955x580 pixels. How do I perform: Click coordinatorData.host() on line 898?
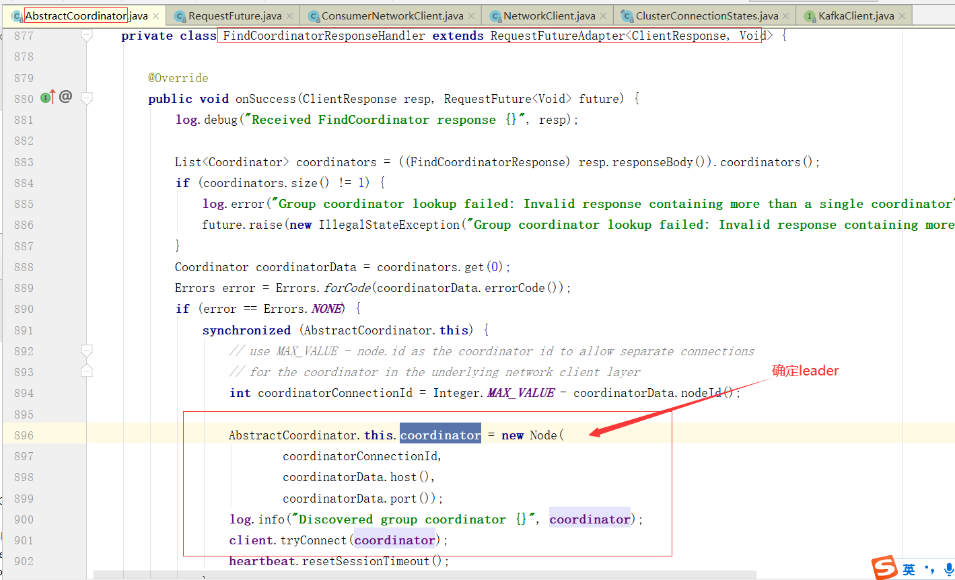355,477
